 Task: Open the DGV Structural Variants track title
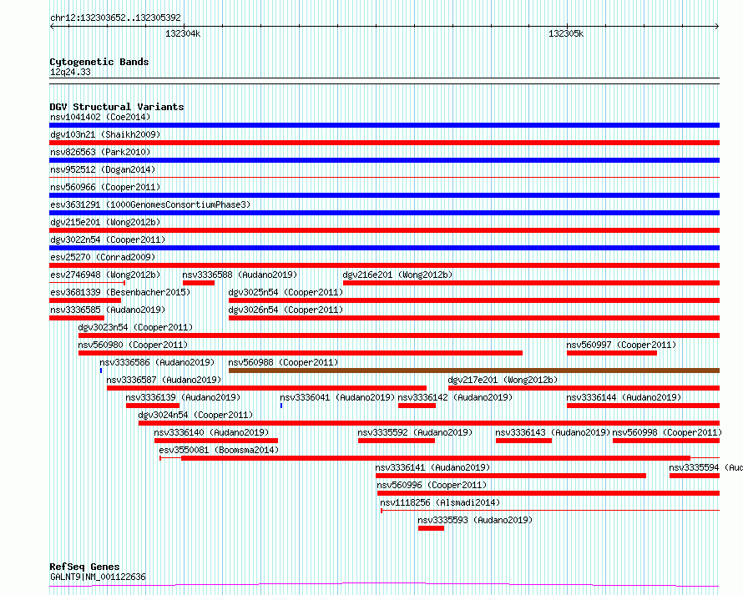coord(117,107)
